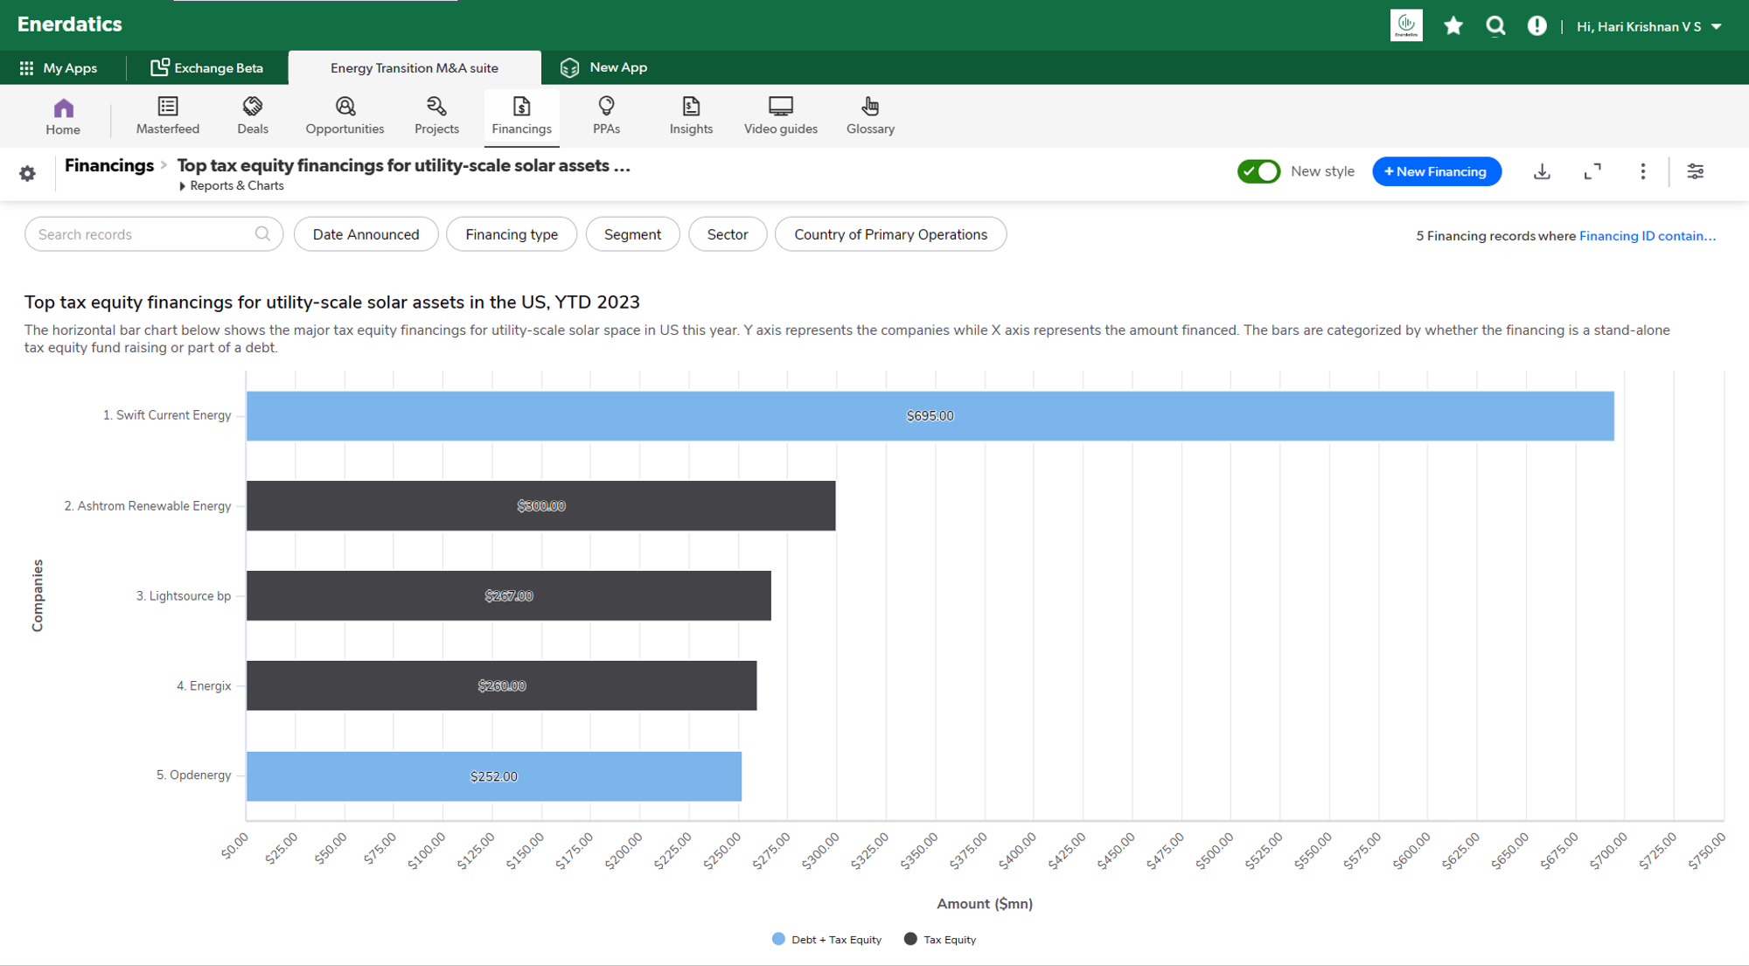Open the three-dot more options menu
Viewport: 1749px width, 966px height.
pos(1642,171)
